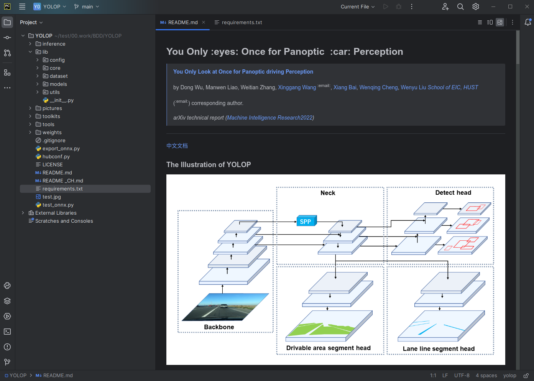The width and height of the screenshot is (534, 381).
Task: Open the Commit tool window
Action: [x=7, y=38]
